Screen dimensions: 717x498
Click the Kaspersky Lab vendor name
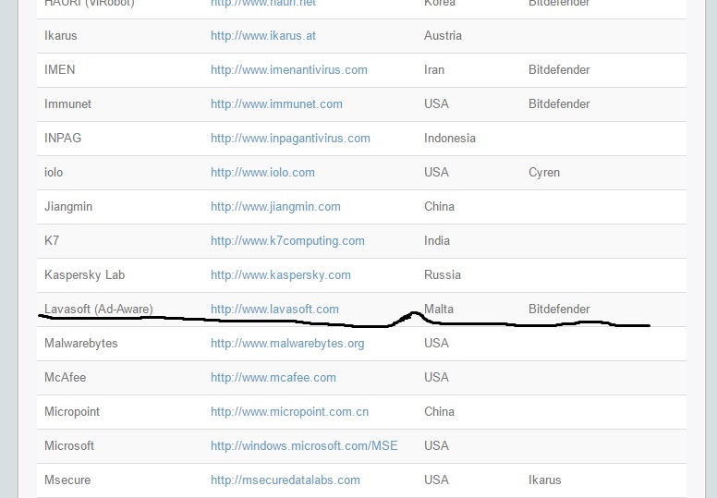coord(84,275)
